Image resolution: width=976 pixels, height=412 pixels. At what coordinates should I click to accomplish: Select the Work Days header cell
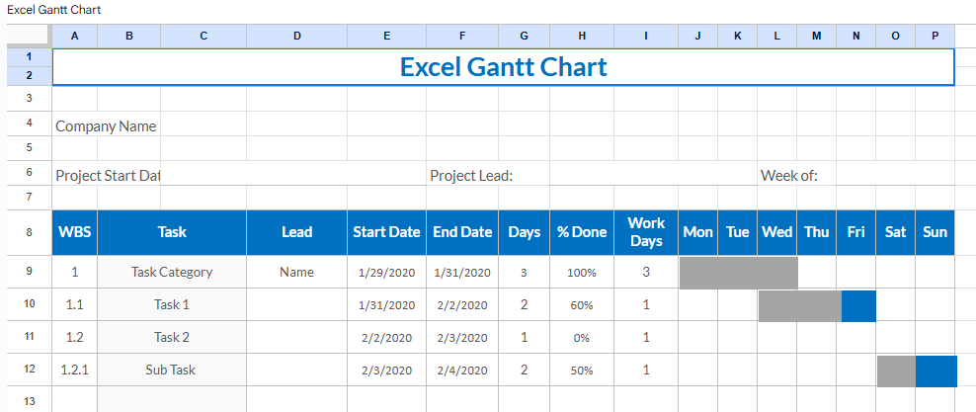click(x=646, y=232)
